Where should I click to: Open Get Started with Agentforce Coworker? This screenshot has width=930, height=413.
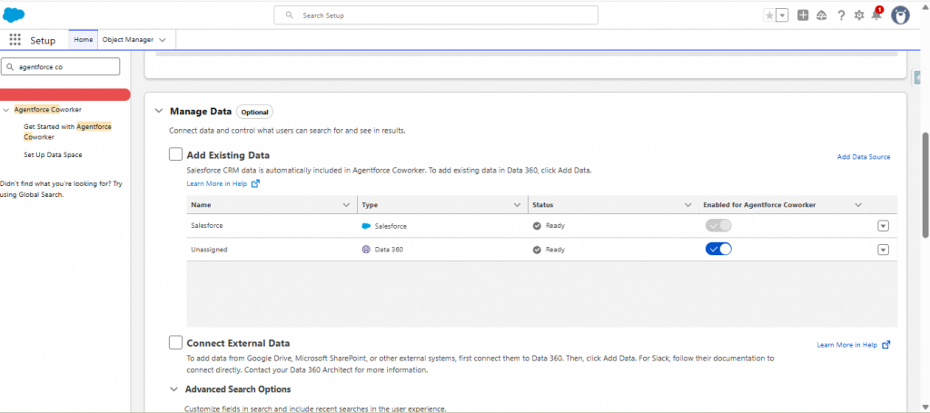67,132
